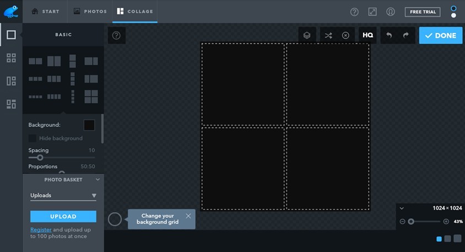Click the blue frog logo
The image size is (465, 252).
coord(11,12)
